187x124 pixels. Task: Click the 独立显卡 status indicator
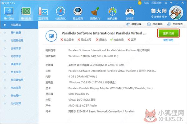pyautogui.click(x=67, y=39)
